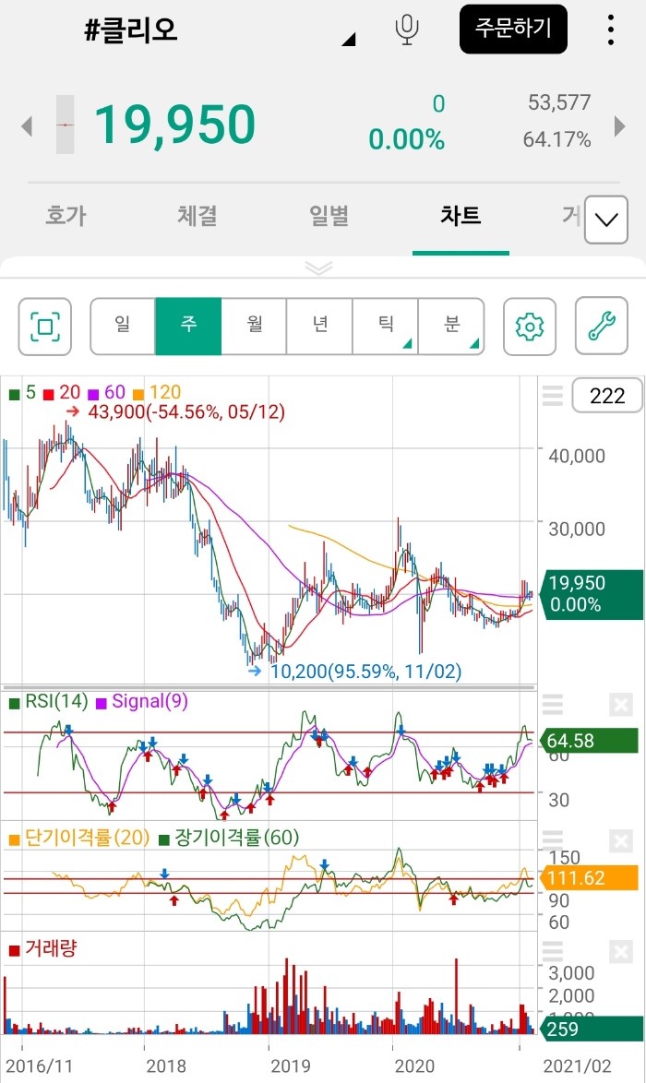Tap the 단기이격률(20) legend label
This screenshot has width=646, height=1083.
coord(79,838)
